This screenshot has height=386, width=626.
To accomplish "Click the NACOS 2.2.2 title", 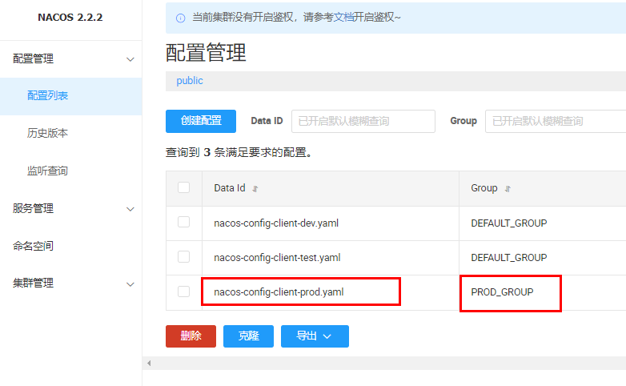I will pos(70,18).
